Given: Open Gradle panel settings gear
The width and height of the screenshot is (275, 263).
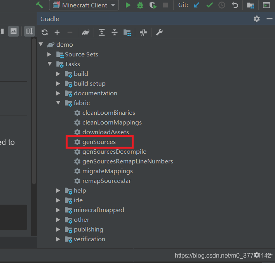Looking at the screenshot, I should 257,19.
